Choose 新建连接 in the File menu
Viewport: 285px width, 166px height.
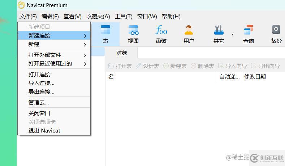pyautogui.click(x=54, y=35)
